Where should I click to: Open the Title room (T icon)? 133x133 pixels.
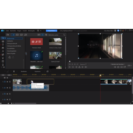click(x=3, y=45)
